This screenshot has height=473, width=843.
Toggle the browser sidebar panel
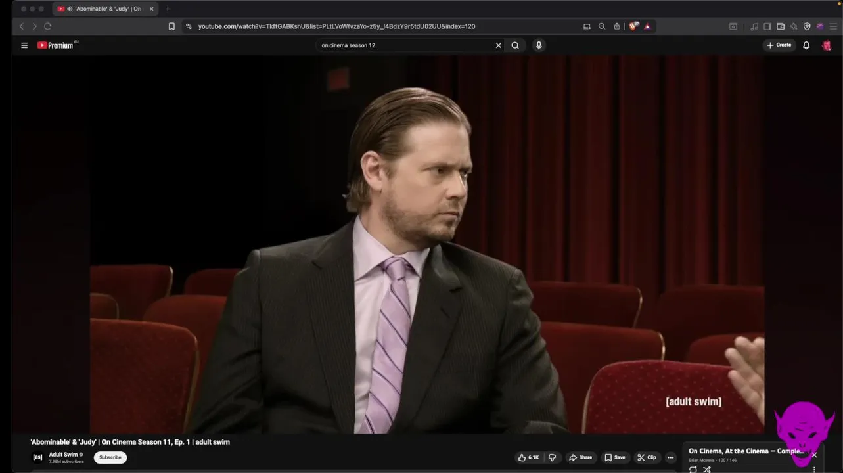[x=767, y=26]
